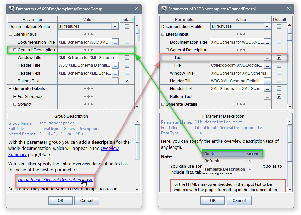Image resolution: width=301 pixels, height=215 pixels.
Task: Click Window Title ellipsis button in right dialog
Action: point(267,73)
